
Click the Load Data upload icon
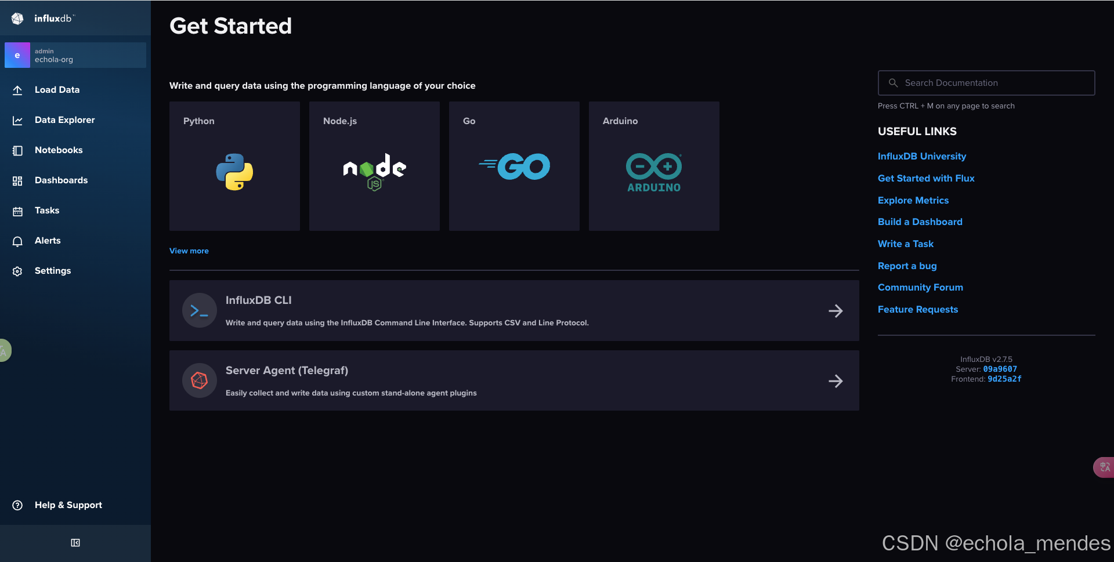(x=17, y=90)
